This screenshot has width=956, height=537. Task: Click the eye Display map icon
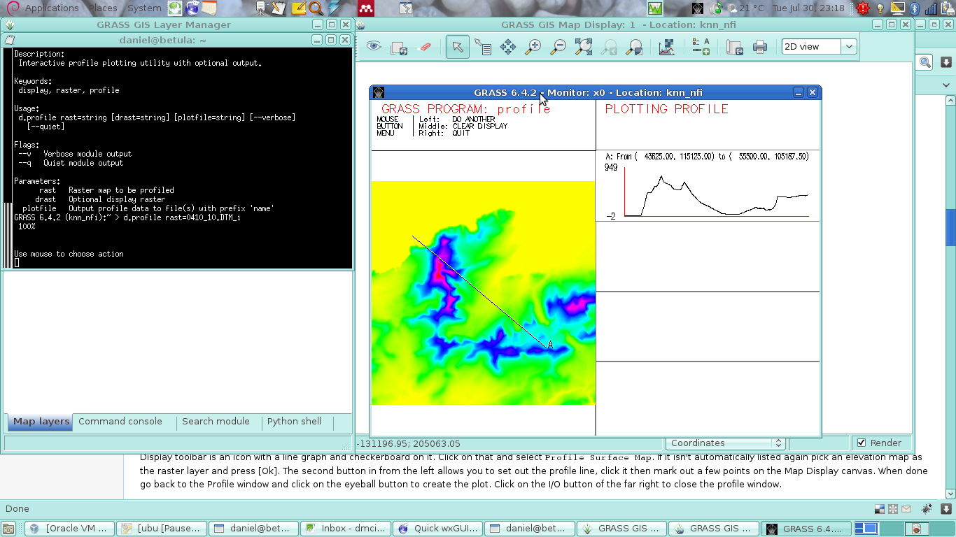(x=374, y=47)
